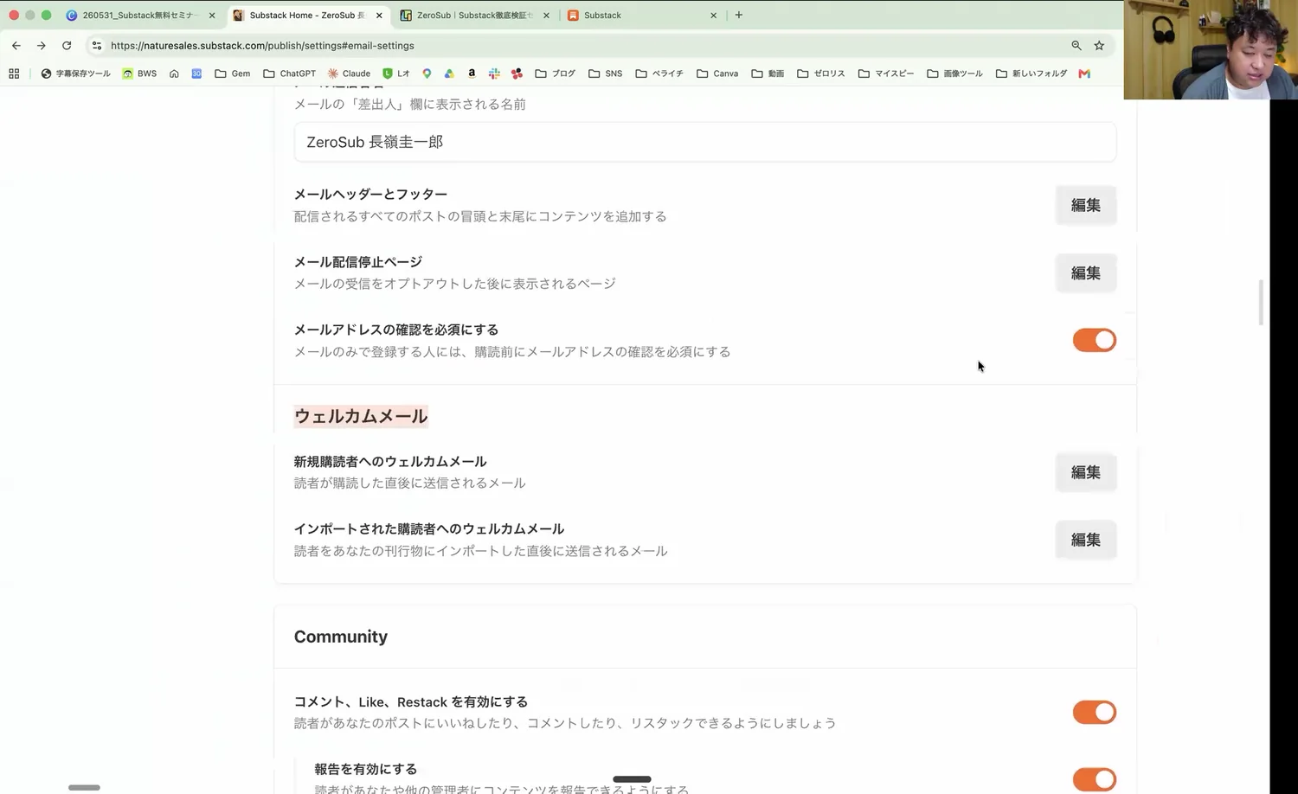Close the 260531_Substack無料セミナー tab
The width and height of the screenshot is (1298, 794).
click(x=212, y=16)
